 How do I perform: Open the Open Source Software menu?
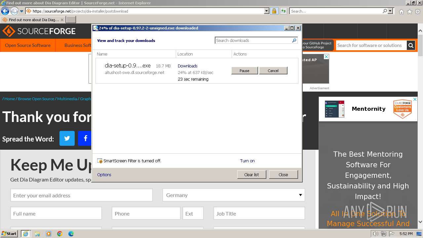(28, 45)
